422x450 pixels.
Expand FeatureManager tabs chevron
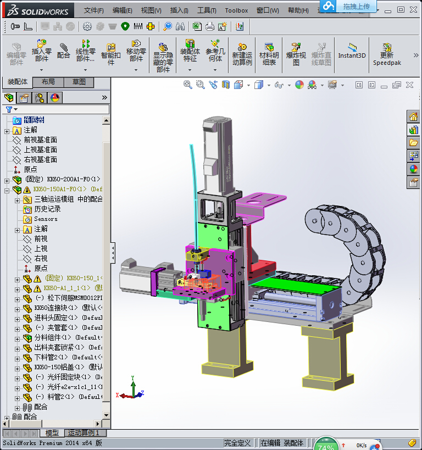[x=104, y=98]
